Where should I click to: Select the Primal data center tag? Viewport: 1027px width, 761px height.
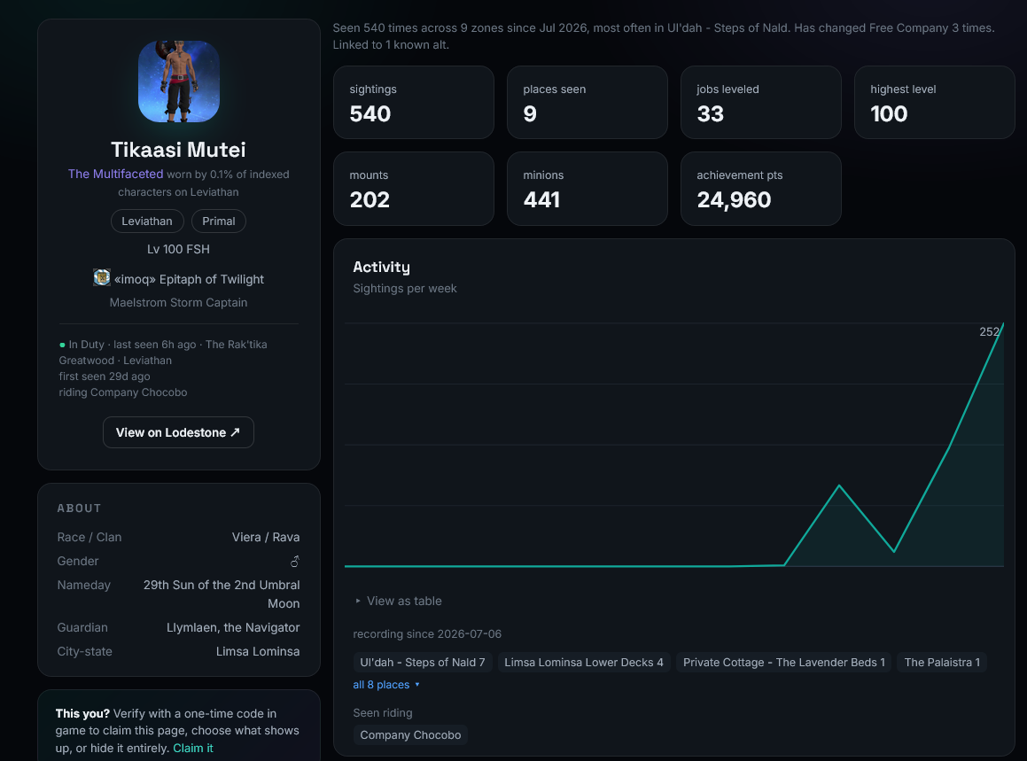219,221
